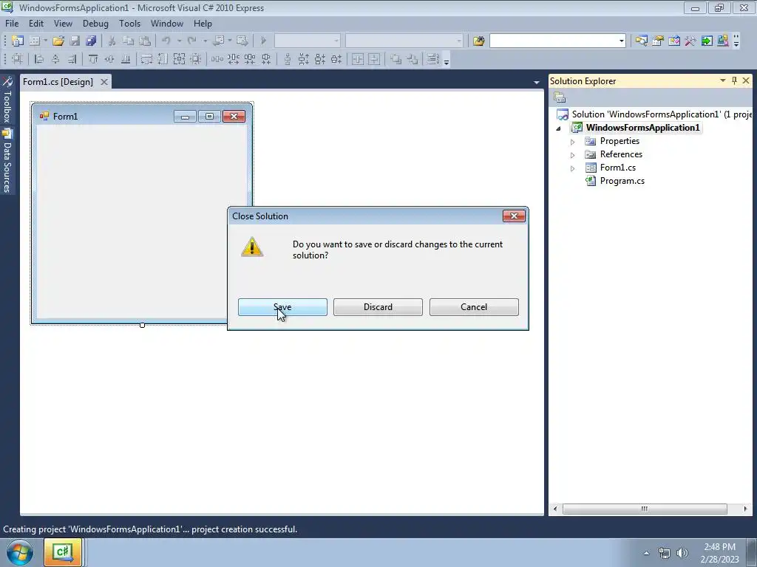Click Make Horizontal Spacing Equal icon
Image resolution: width=757 pixels, height=567 pixels.
[217, 59]
